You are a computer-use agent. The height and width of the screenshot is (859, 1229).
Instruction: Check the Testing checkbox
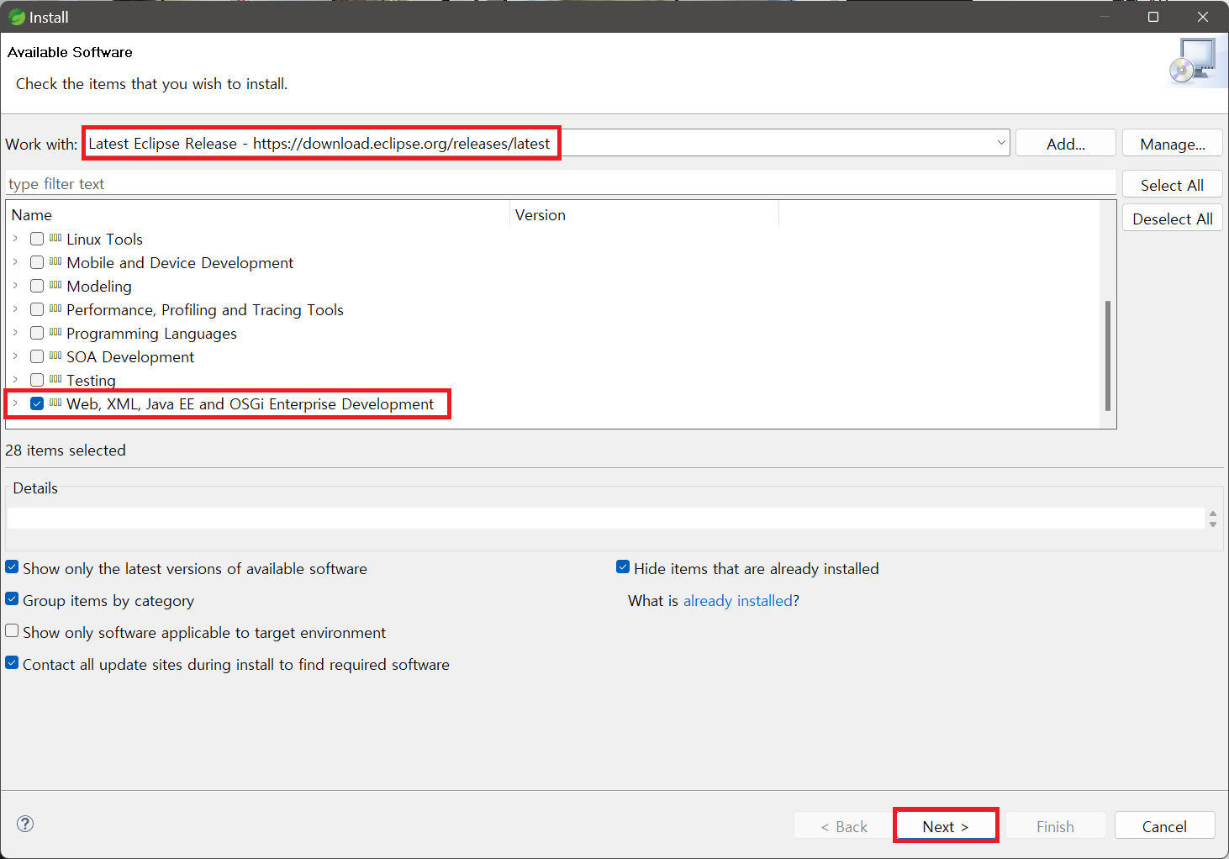(x=37, y=380)
